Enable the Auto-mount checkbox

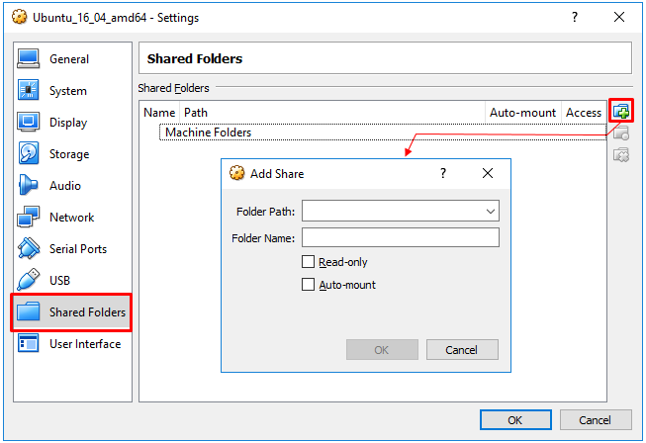click(308, 285)
